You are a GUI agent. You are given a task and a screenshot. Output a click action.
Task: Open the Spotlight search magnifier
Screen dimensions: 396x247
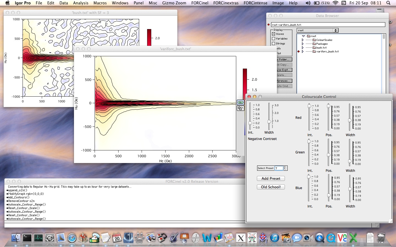pyautogui.click(x=388, y=3)
